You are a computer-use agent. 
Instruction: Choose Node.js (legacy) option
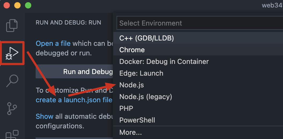pyautogui.click(x=146, y=97)
